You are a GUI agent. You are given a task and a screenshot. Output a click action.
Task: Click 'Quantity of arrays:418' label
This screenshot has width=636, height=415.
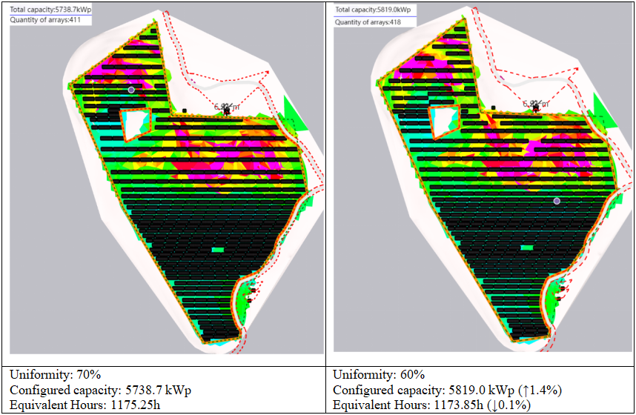pos(368,22)
